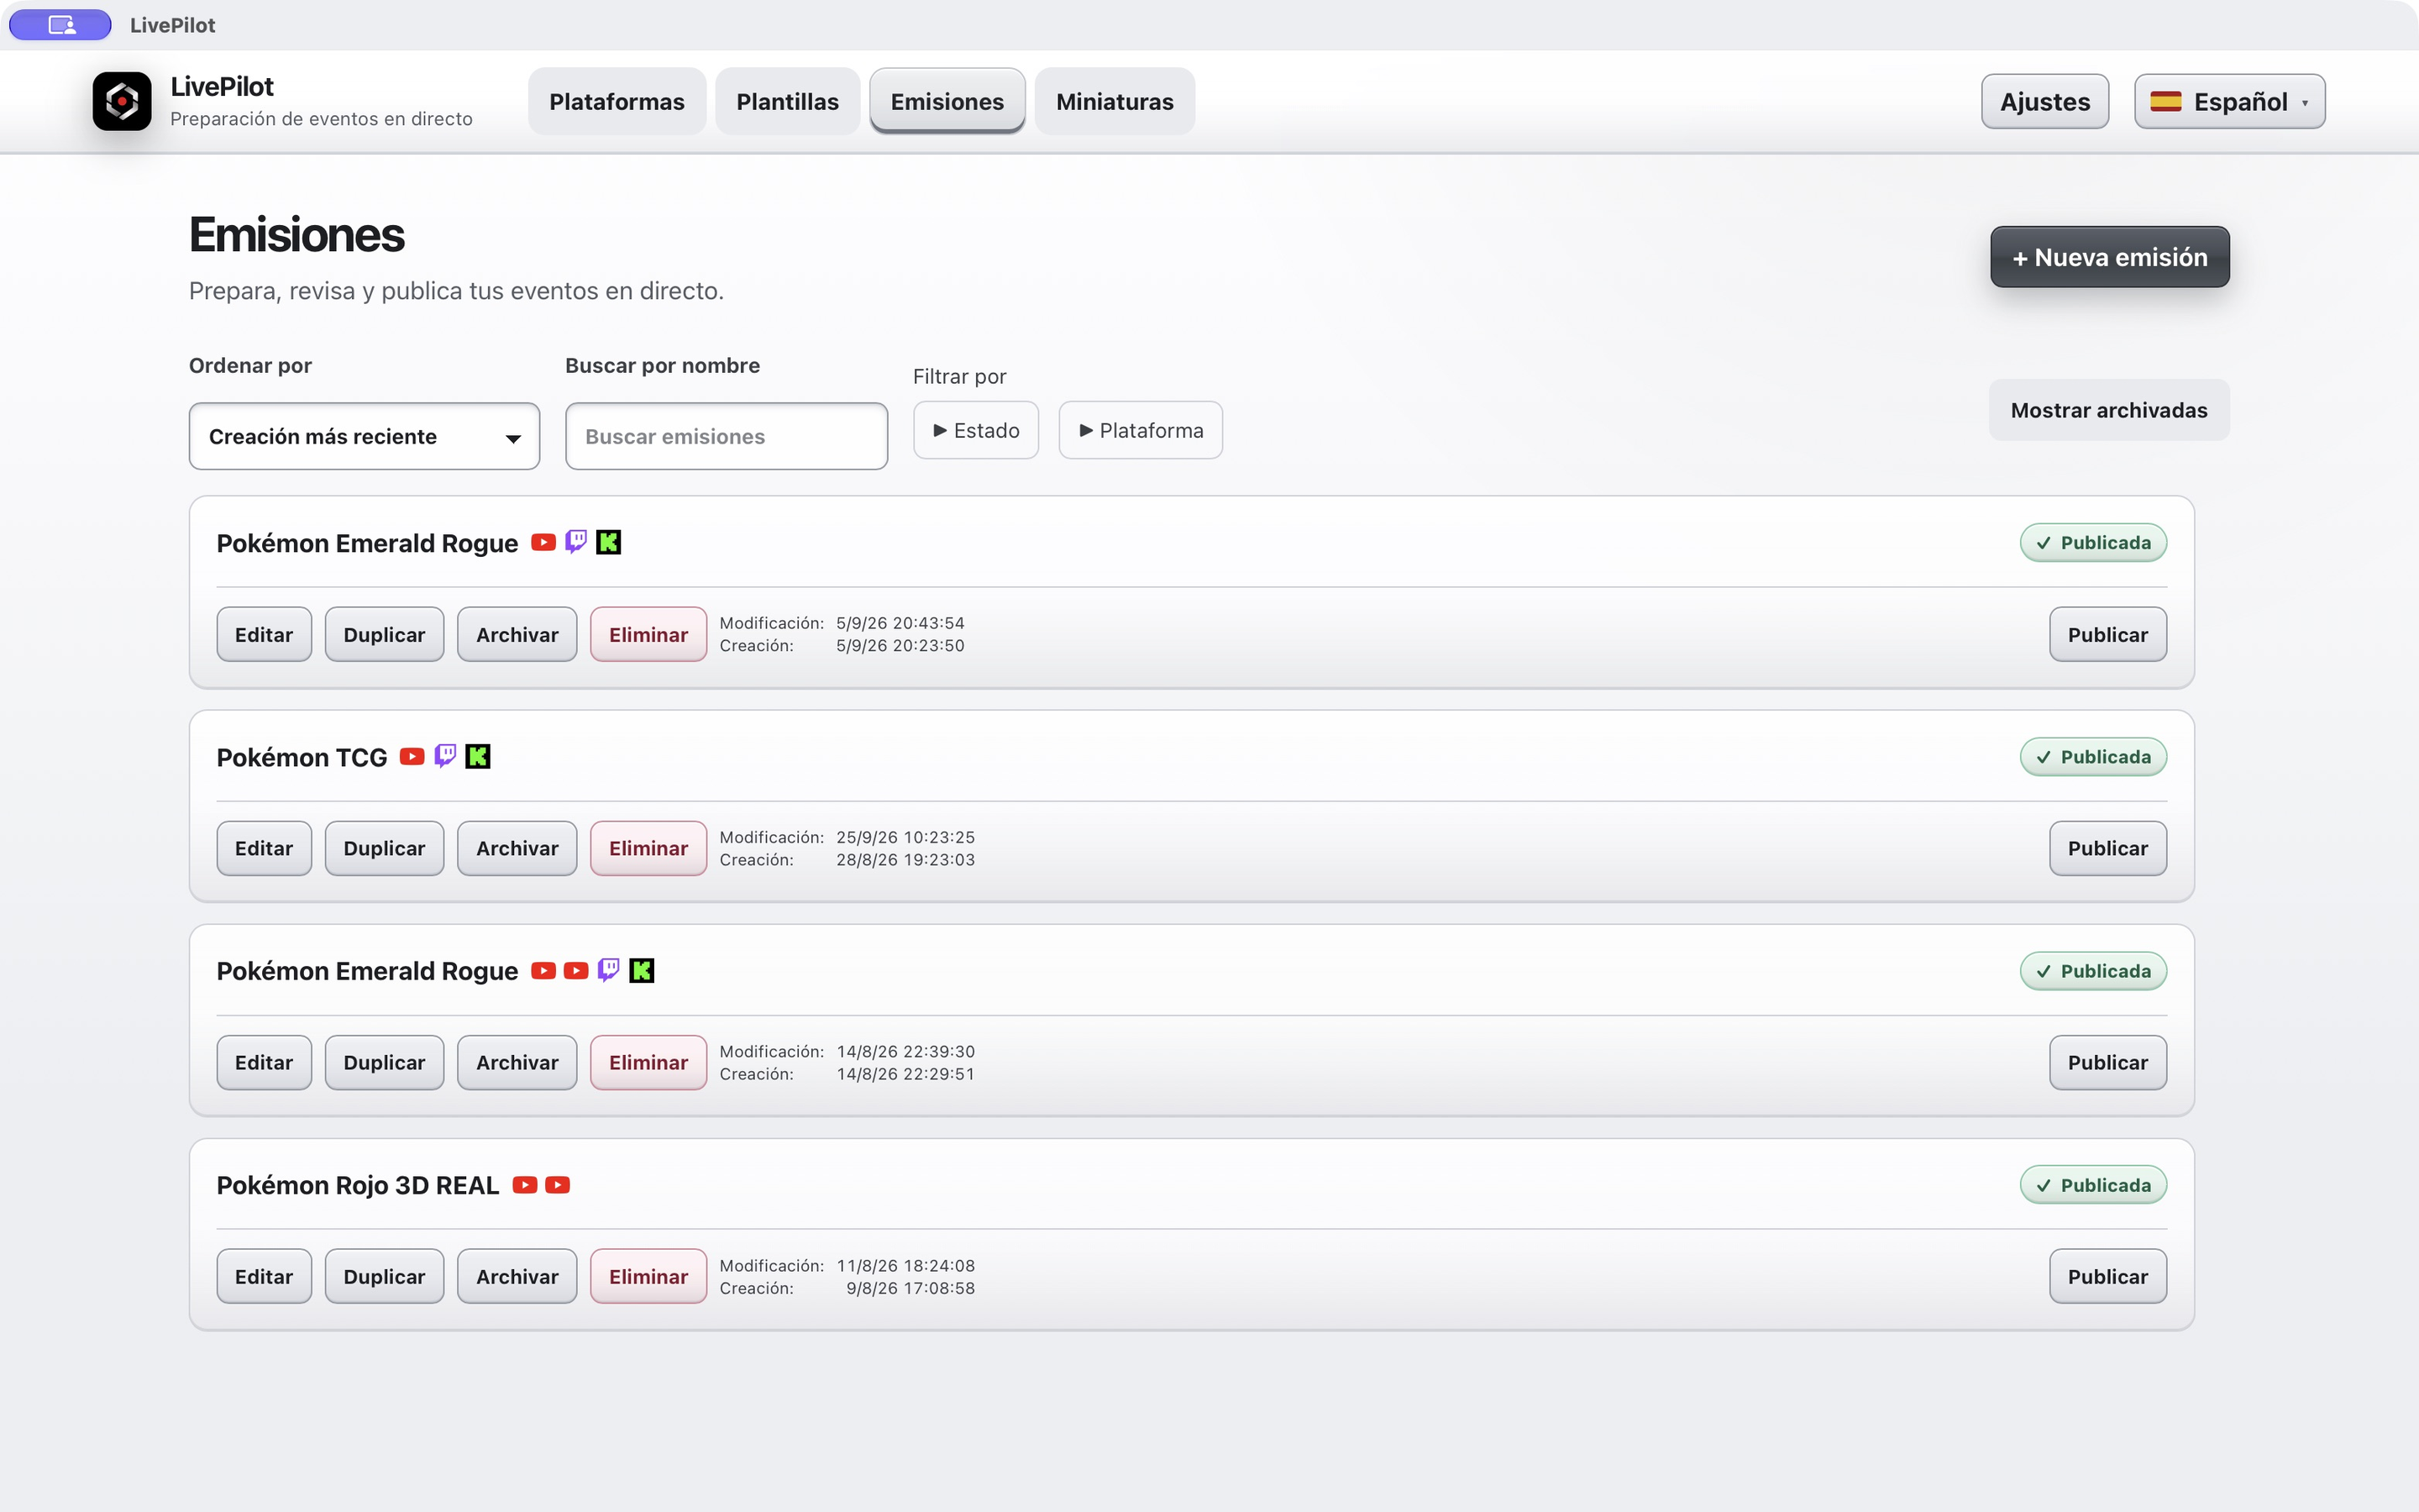Click the Spanish flag icon in language selector
This screenshot has height=1512, width=2419.
pyautogui.click(x=2166, y=101)
